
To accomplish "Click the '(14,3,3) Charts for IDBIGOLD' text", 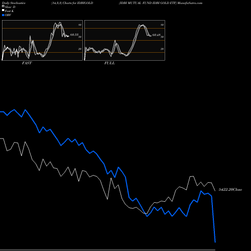I will pyautogui.click(x=72, y=3).
